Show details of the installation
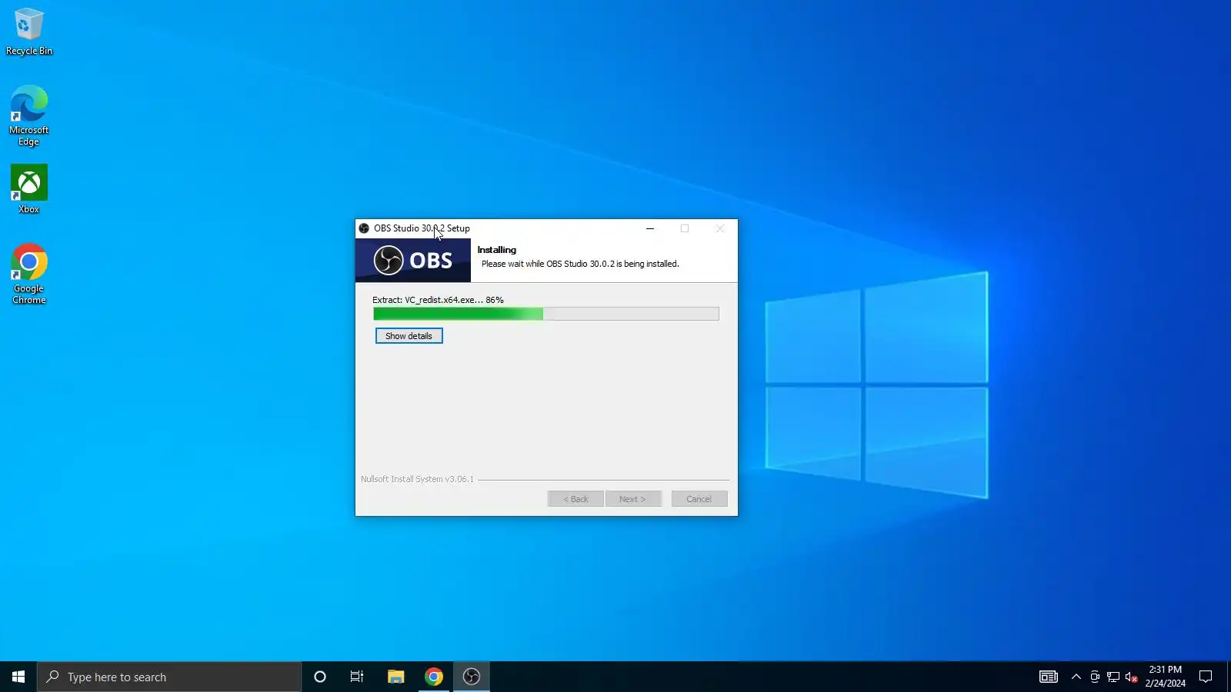The width and height of the screenshot is (1231, 692). 409,336
